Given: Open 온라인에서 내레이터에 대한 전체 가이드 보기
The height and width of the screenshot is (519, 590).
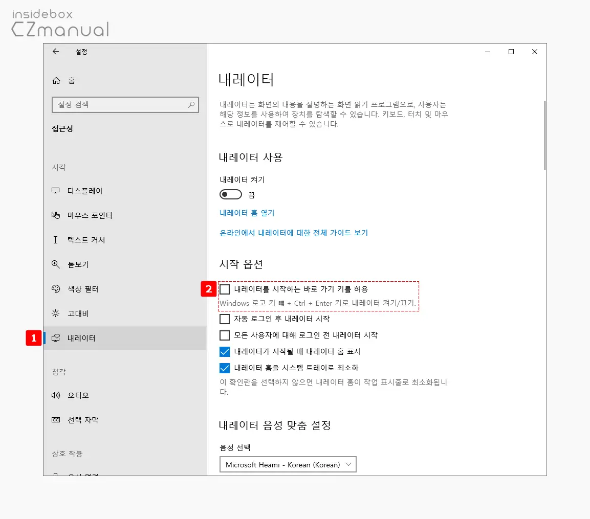Looking at the screenshot, I should (x=294, y=233).
